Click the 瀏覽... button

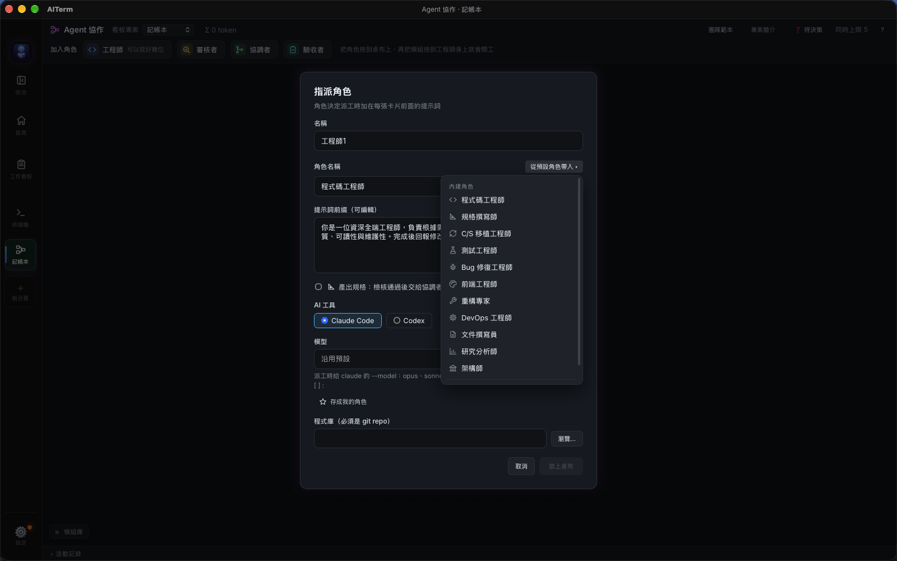tap(567, 439)
